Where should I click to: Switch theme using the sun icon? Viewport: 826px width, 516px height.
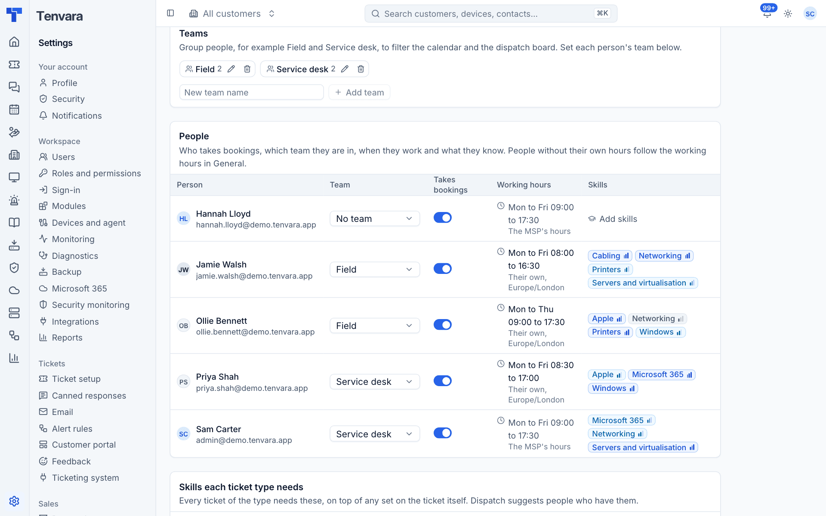(x=788, y=14)
